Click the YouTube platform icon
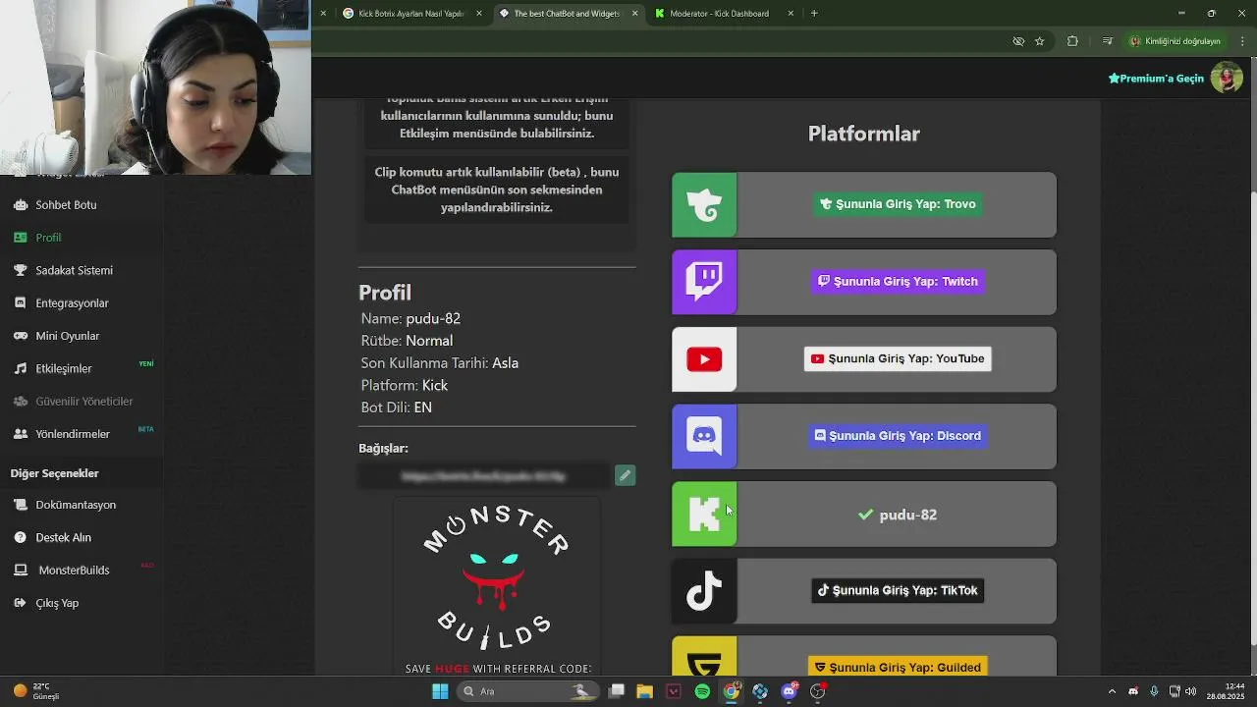The width and height of the screenshot is (1257, 707). pyautogui.click(x=704, y=359)
